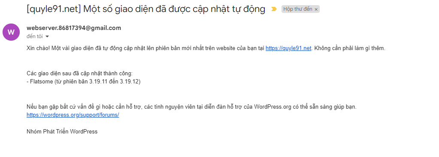Click the paragraph starting Nếu bạn gặp bất cứ vấn đề
The width and height of the screenshot is (439, 157).
click(191, 107)
